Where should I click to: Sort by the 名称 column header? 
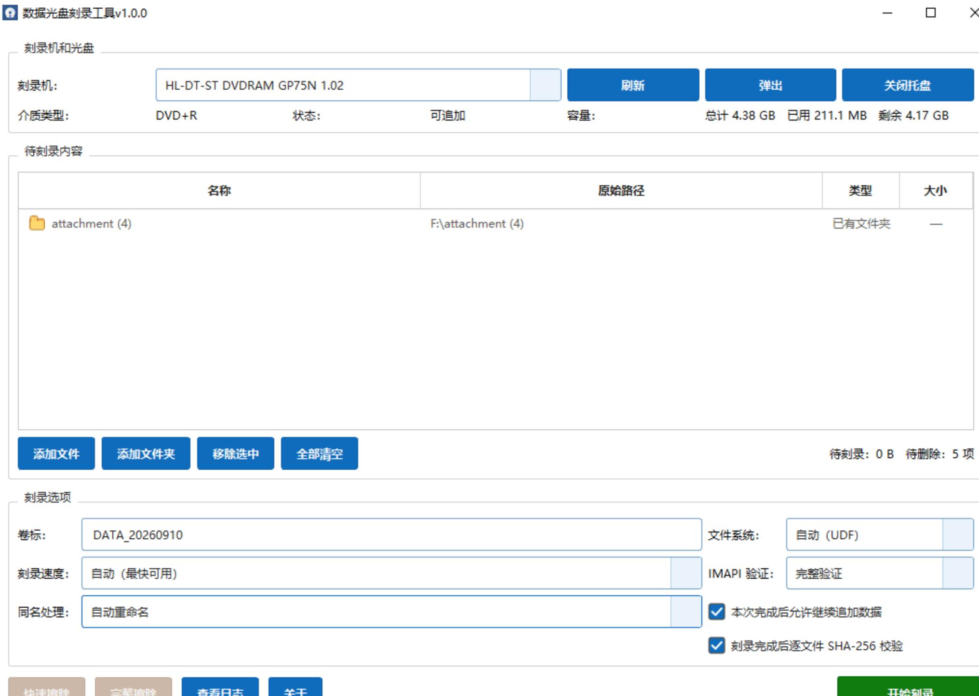point(219,191)
